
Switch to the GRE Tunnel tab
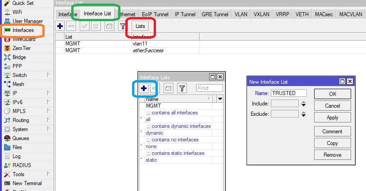(x=215, y=14)
